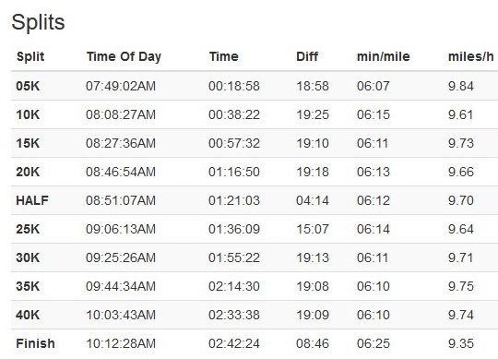
Task: Select the 15K split row label
Action: tap(28, 143)
